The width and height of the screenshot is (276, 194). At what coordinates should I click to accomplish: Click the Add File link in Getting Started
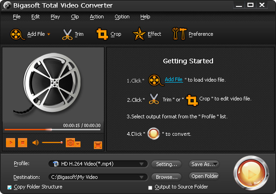(x=174, y=79)
